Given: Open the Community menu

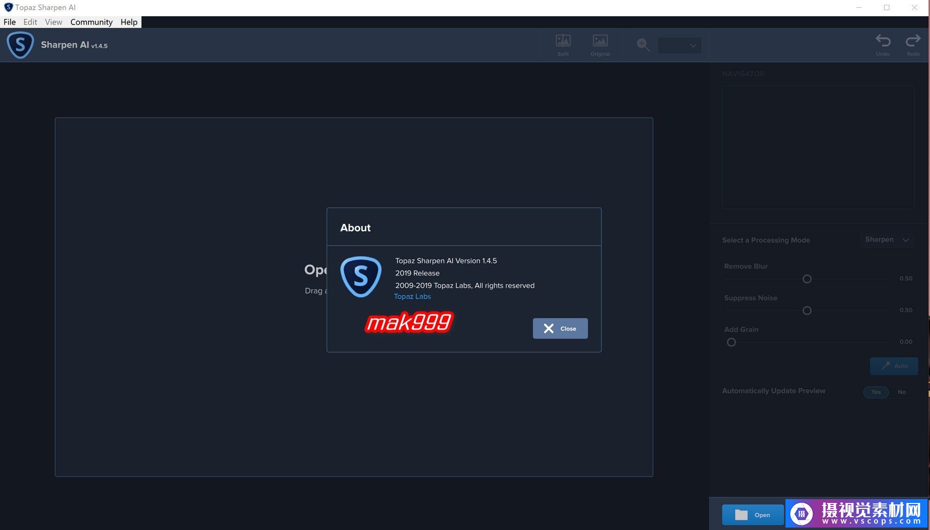Looking at the screenshot, I should [x=91, y=22].
